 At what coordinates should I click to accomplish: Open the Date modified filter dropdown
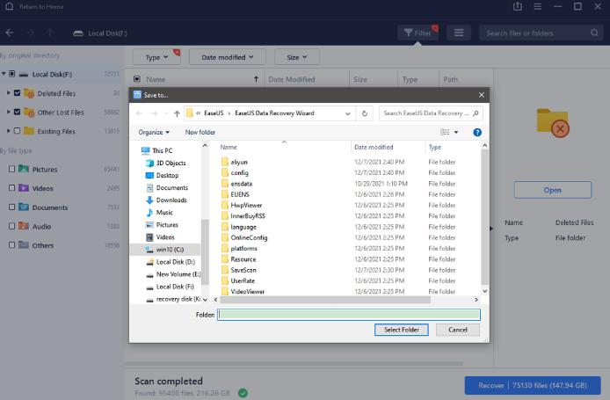pyautogui.click(x=227, y=57)
